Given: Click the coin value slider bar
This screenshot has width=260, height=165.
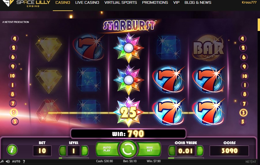Looking at the screenshot, I should coord(186,158).
